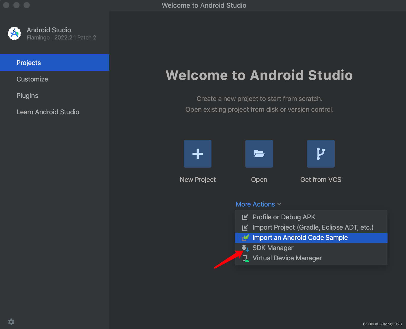The height and width of the screenshot is (329, 406).
Task: Open settings gear in bottom-left corner
Action: pos(11,322)
